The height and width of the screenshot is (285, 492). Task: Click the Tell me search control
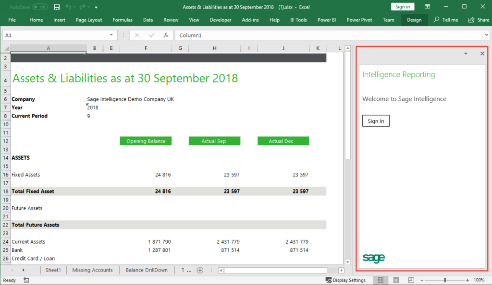click(x=446, y=20)
